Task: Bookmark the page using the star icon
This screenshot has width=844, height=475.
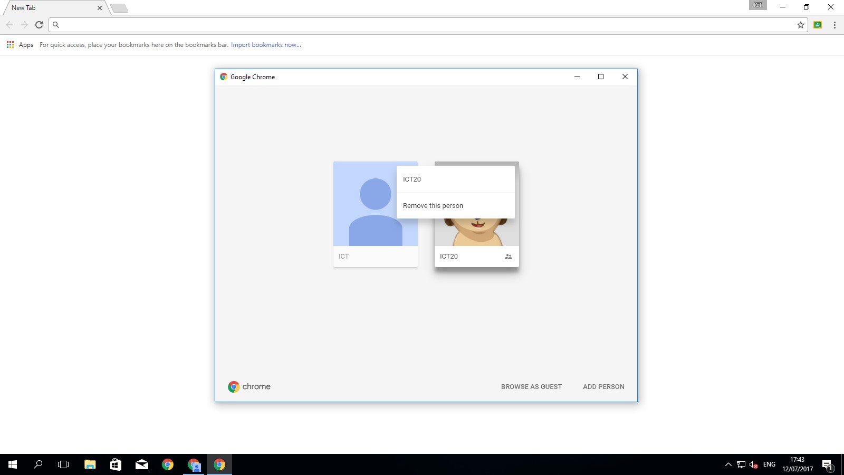Action: tap(800, 24)
